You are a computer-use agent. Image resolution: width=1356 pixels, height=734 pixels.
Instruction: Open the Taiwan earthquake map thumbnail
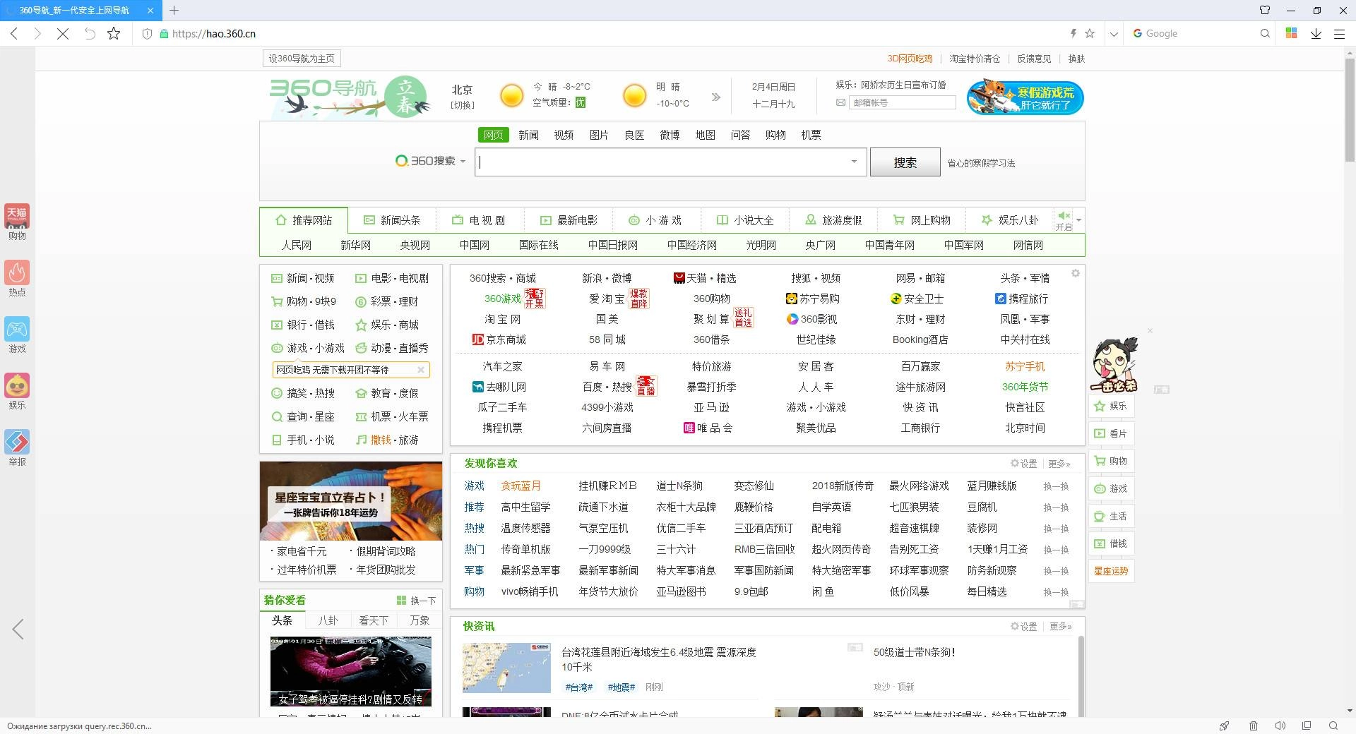(x=506, y=668)
